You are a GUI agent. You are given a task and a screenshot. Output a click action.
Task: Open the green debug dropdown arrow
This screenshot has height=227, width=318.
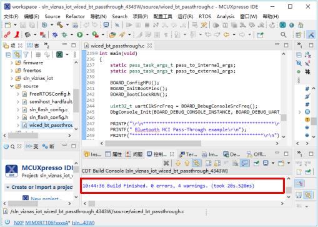click(72, 34)
